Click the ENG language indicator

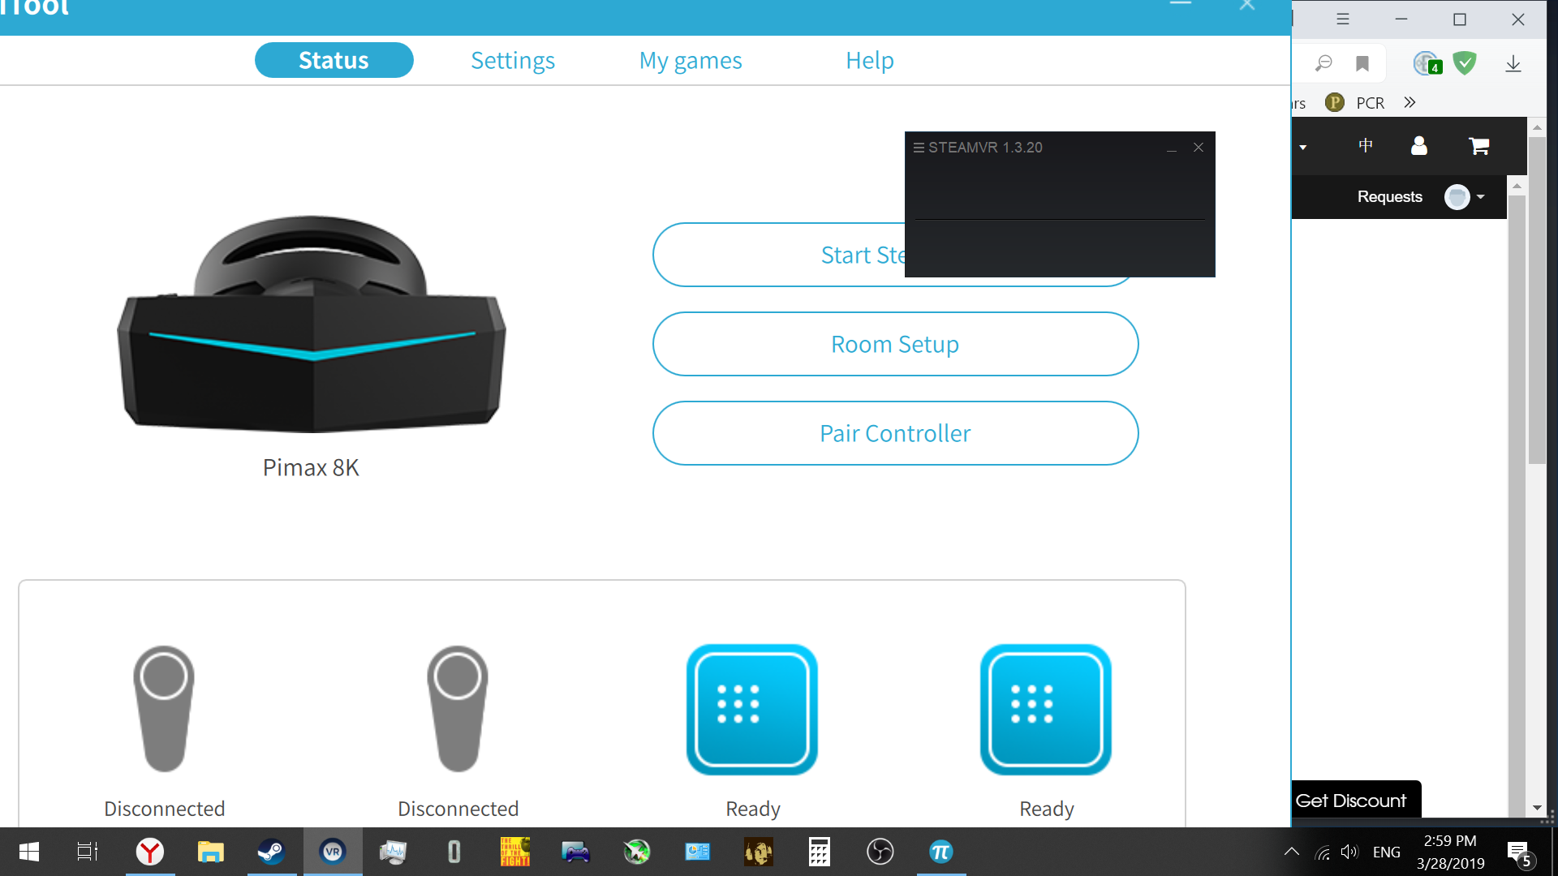(1387, 852)
